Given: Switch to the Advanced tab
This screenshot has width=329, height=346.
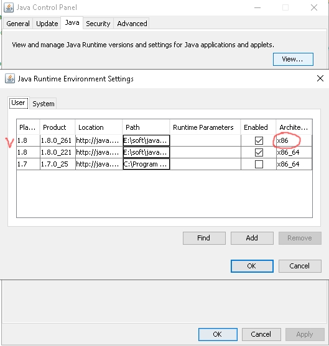Looking at the screenshot, I should coord(132,24).
